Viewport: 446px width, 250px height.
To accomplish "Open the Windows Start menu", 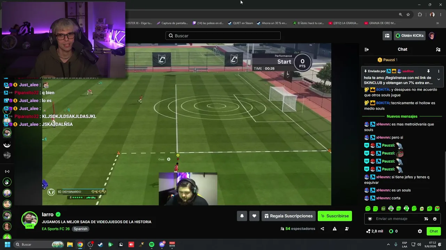I will 7,244.
